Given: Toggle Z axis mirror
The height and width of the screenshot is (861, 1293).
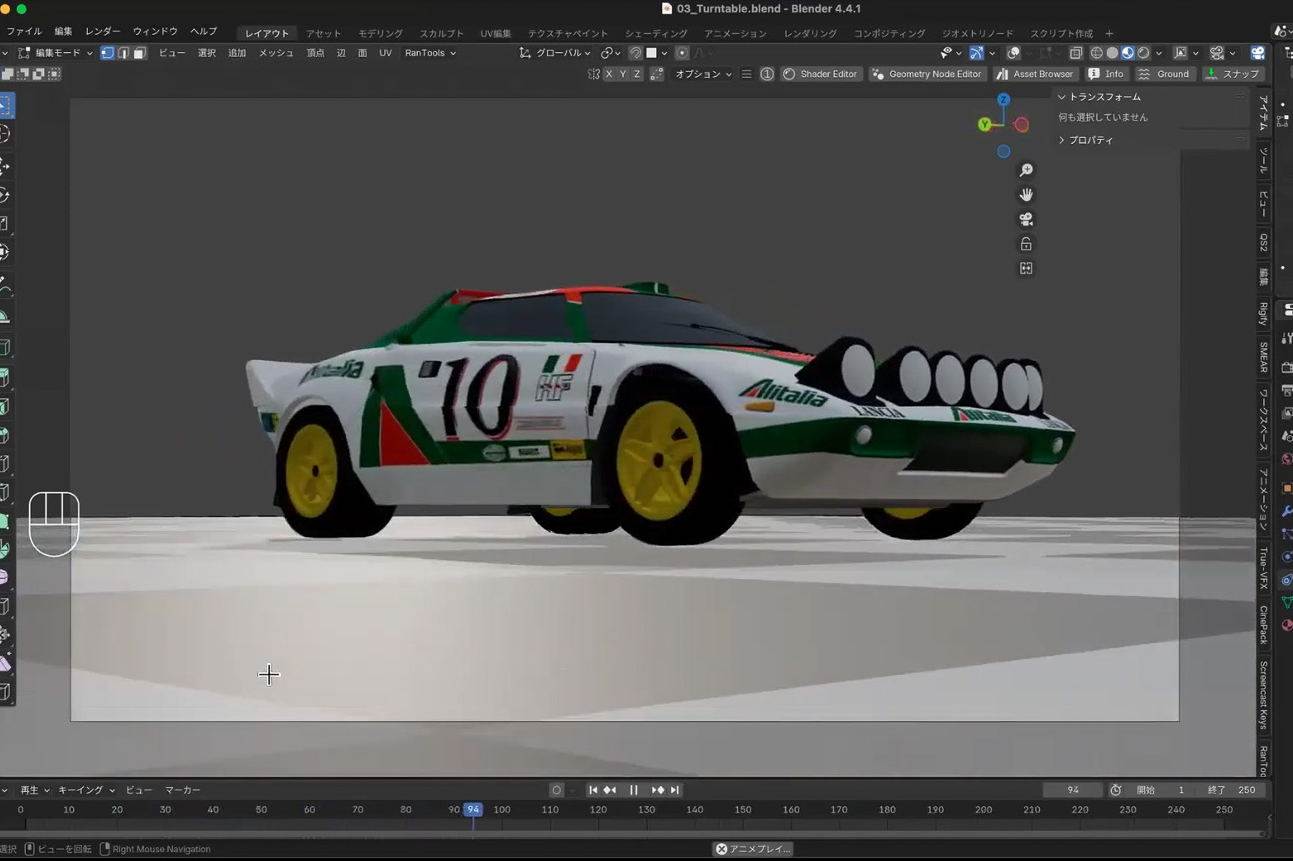Looking at the screenshot, I should click(637, 74).
